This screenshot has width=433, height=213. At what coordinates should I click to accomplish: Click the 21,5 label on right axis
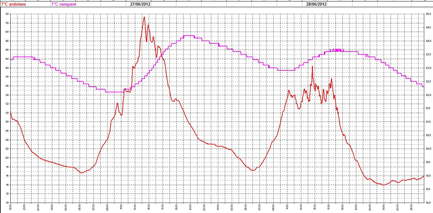(x=428, y=108)
